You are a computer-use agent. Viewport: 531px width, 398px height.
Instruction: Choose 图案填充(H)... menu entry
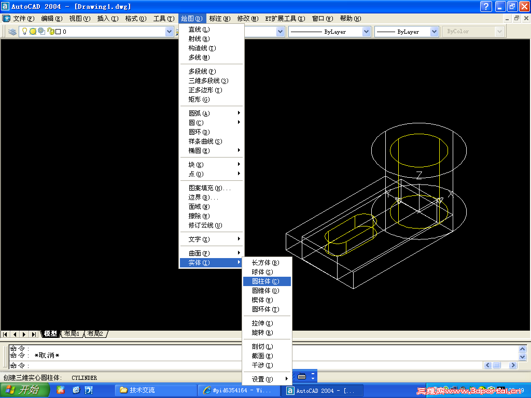[212, 188]
